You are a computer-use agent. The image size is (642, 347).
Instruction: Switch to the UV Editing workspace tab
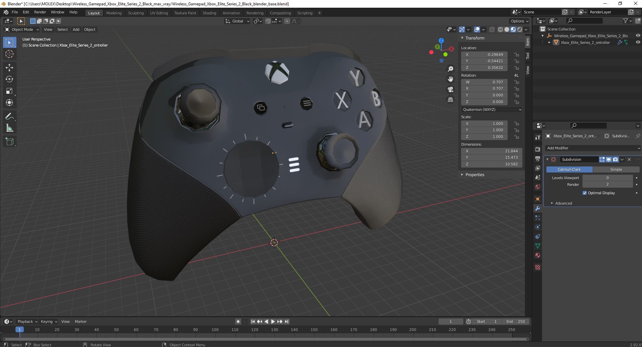[159, 13]
